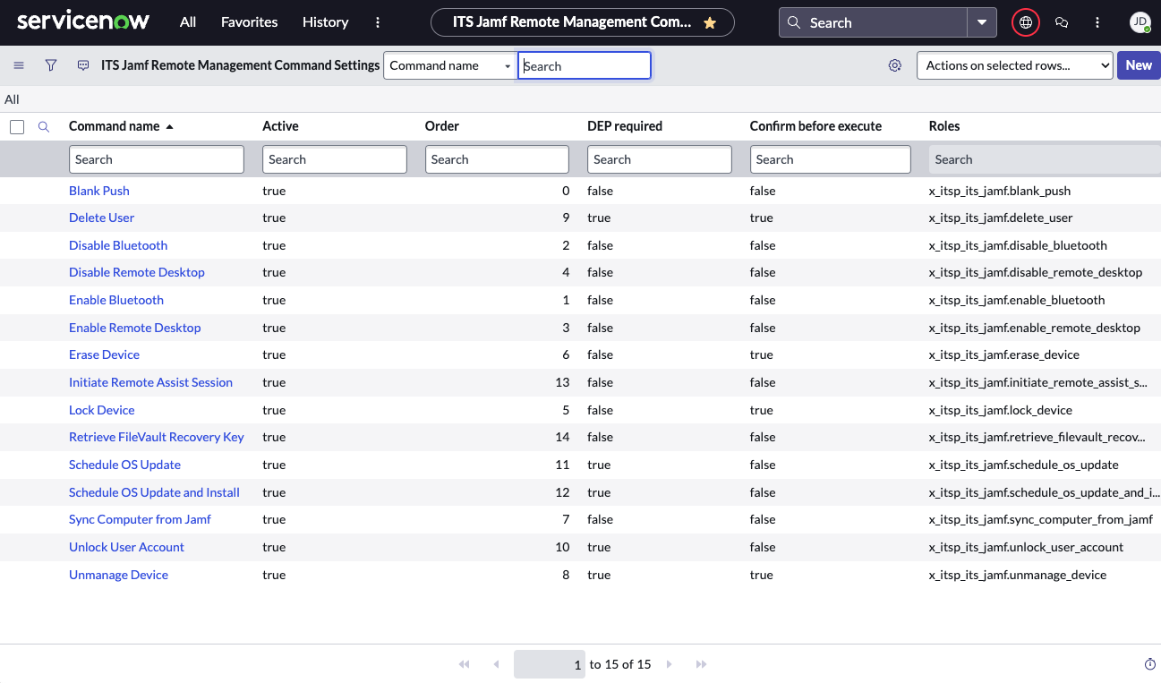Screen dimensions: 1161x683
Task: Open the globe scope picker
Action: tap(1026, 22)
